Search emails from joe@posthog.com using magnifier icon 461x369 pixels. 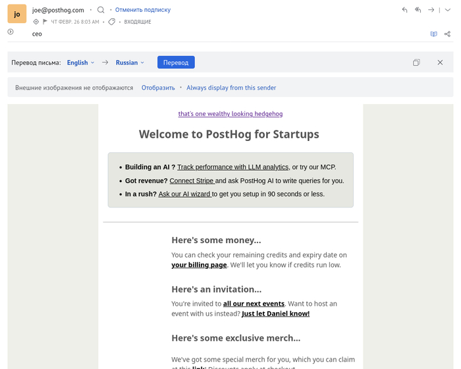pos(101,10)
